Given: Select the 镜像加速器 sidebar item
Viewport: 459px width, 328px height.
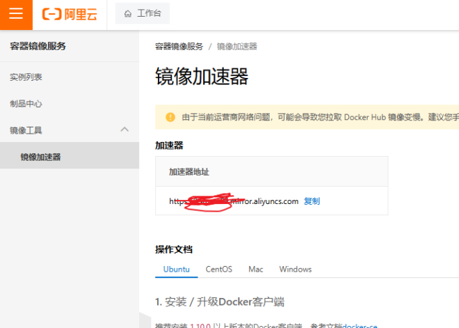Looking at the screenshot, I should 70,155.
